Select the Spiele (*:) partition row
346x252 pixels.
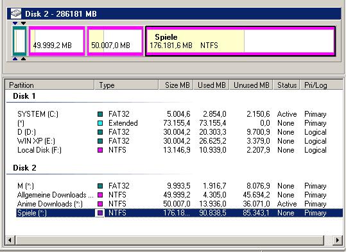(179, 213)
